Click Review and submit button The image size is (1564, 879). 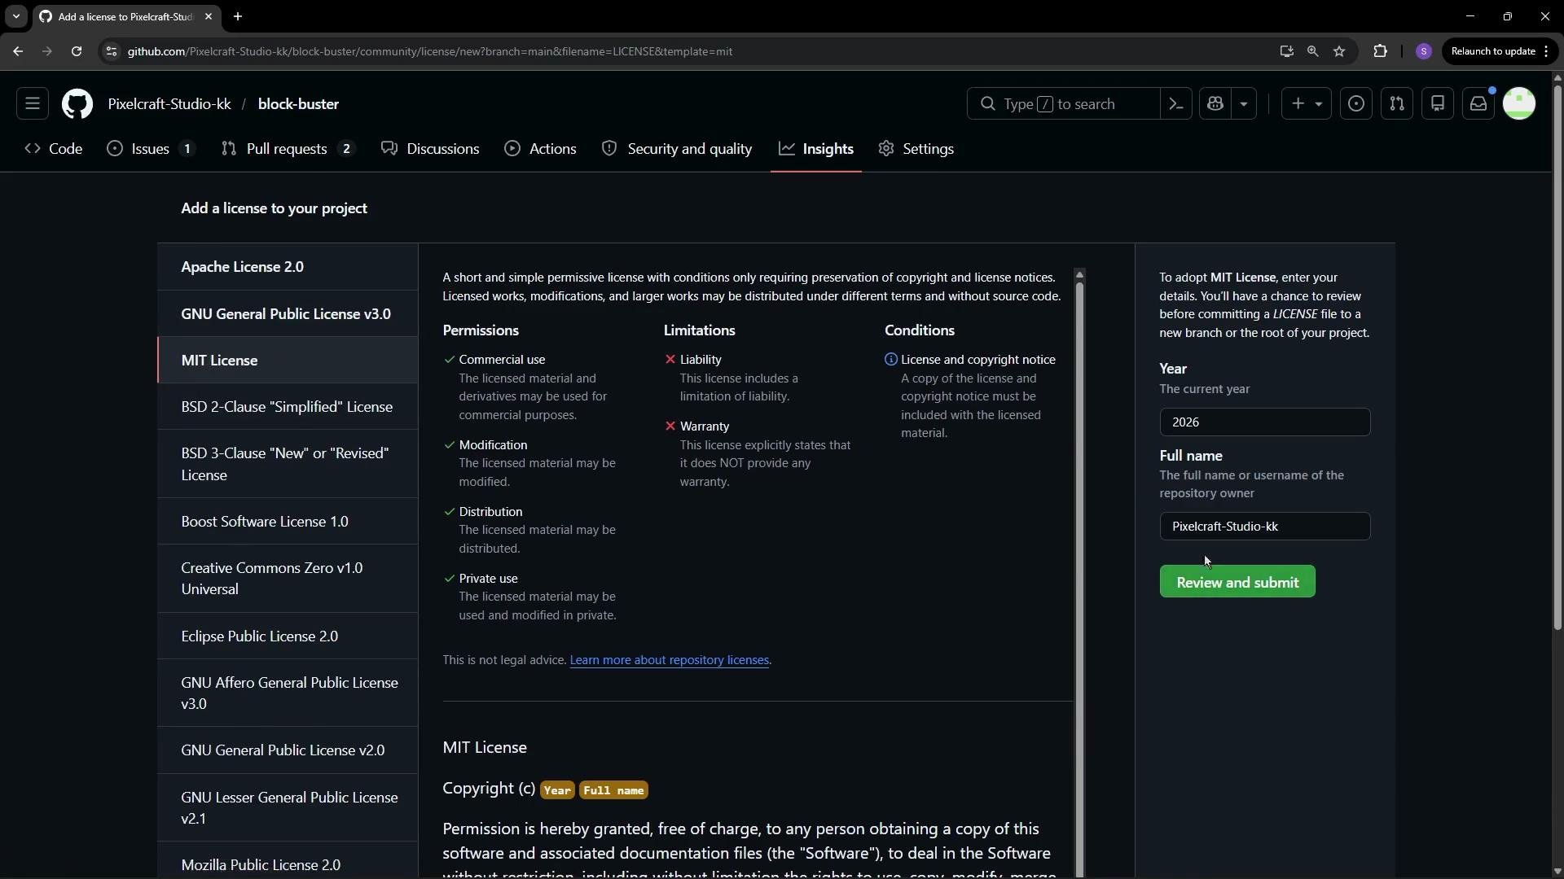point(1237,582)
